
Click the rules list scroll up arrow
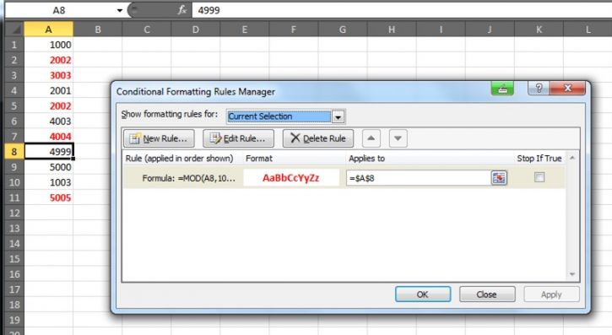coord(572,158)
